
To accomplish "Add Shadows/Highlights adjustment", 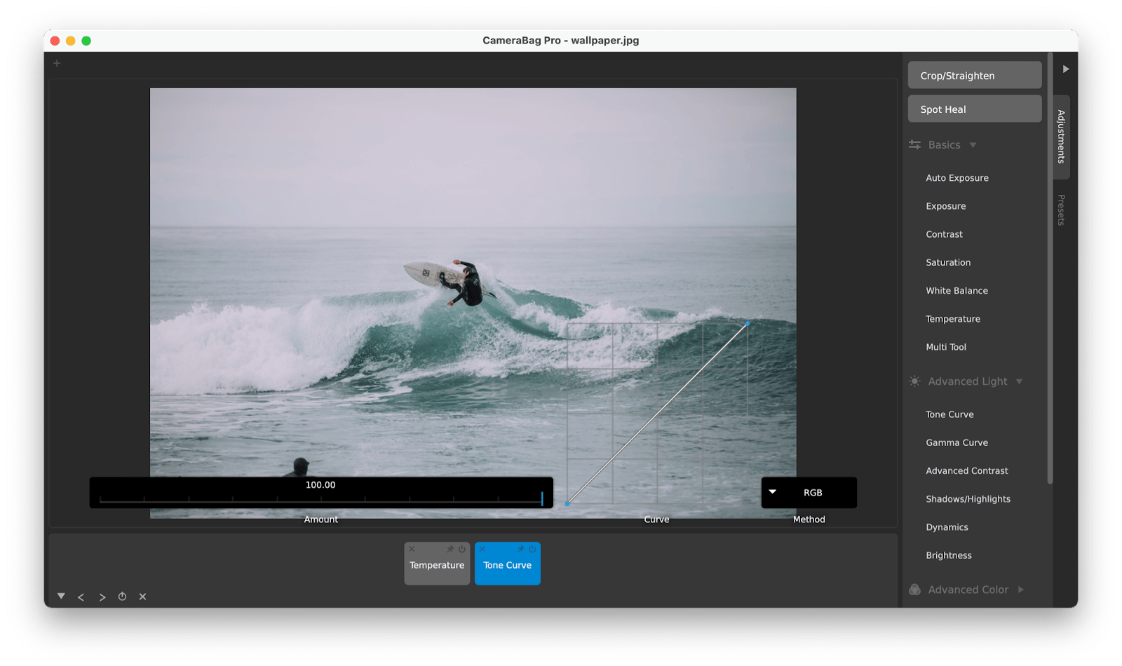I will [968, 499].
